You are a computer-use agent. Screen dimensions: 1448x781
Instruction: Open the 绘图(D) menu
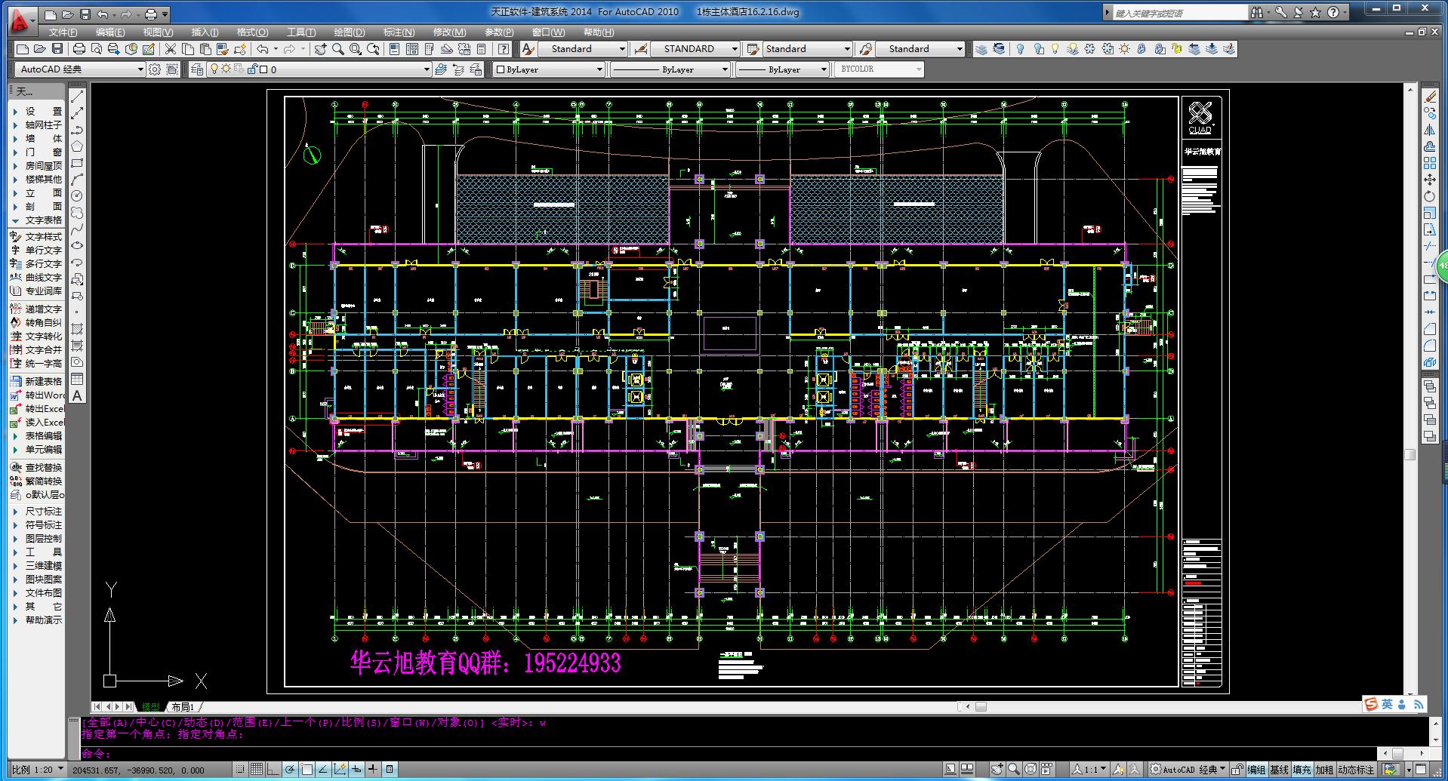pos(348,32)
